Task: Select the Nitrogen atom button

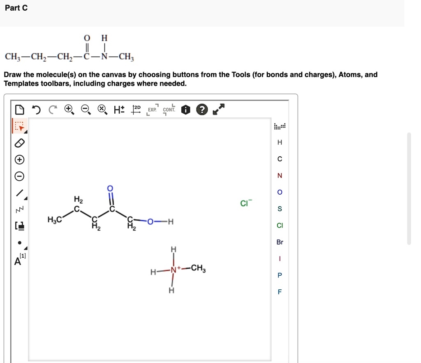Action: [280, 175]
